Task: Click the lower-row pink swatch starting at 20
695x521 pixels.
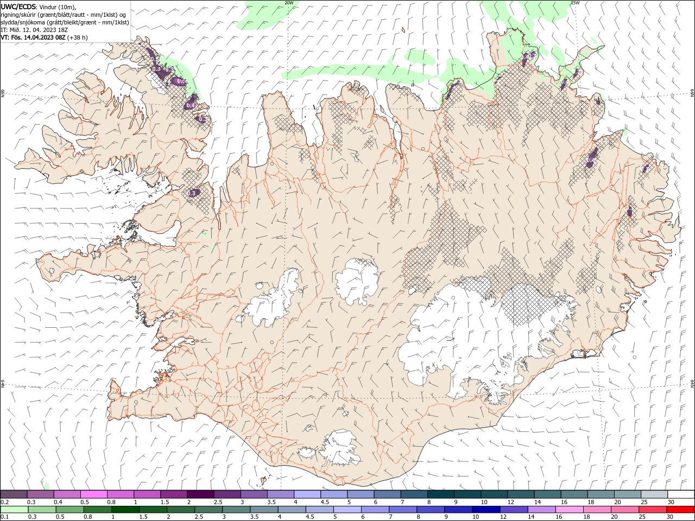Action: [x=624, y=510]
